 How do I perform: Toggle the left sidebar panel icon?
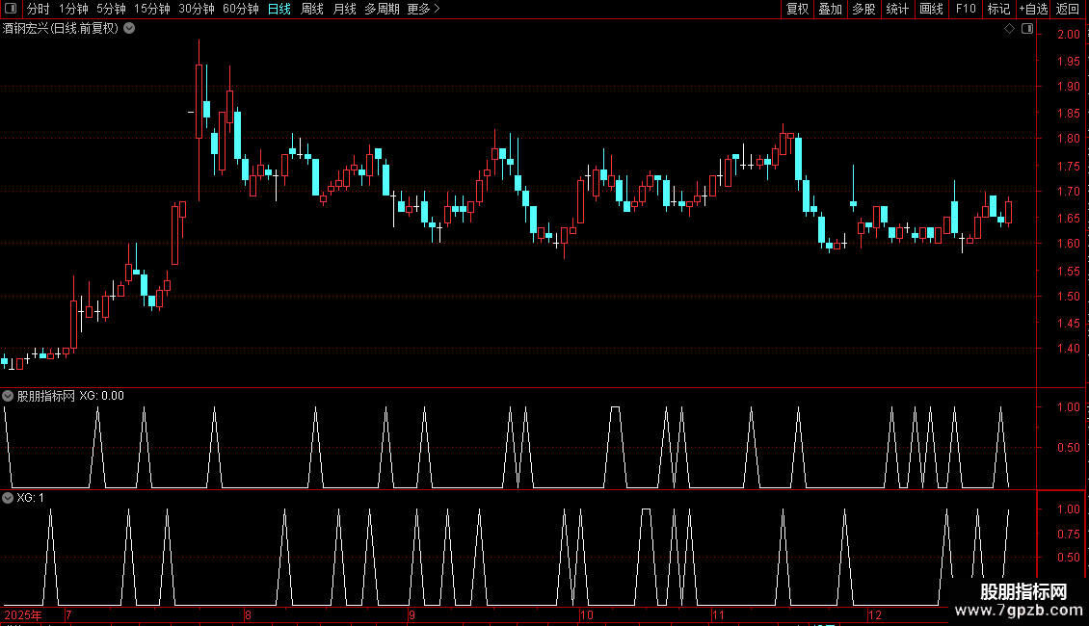[x=10, y=9]
